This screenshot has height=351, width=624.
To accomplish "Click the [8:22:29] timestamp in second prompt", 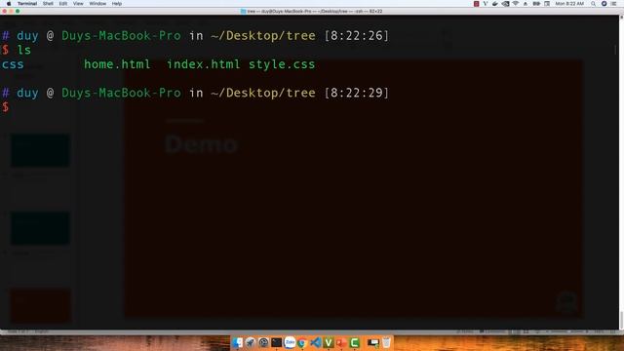I will tap(357, 94).
